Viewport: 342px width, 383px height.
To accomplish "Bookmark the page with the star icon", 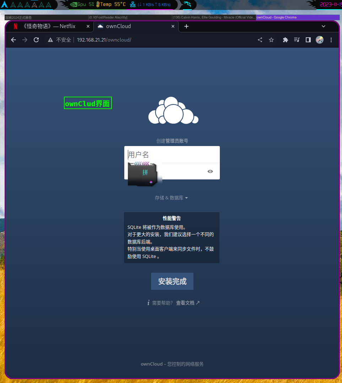I will point(271,40).
